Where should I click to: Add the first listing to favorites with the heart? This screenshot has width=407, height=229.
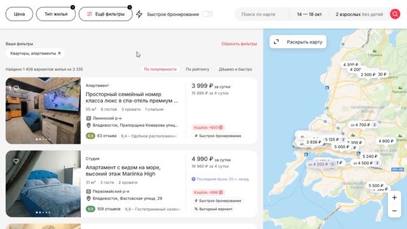click(x=16, y=88)
